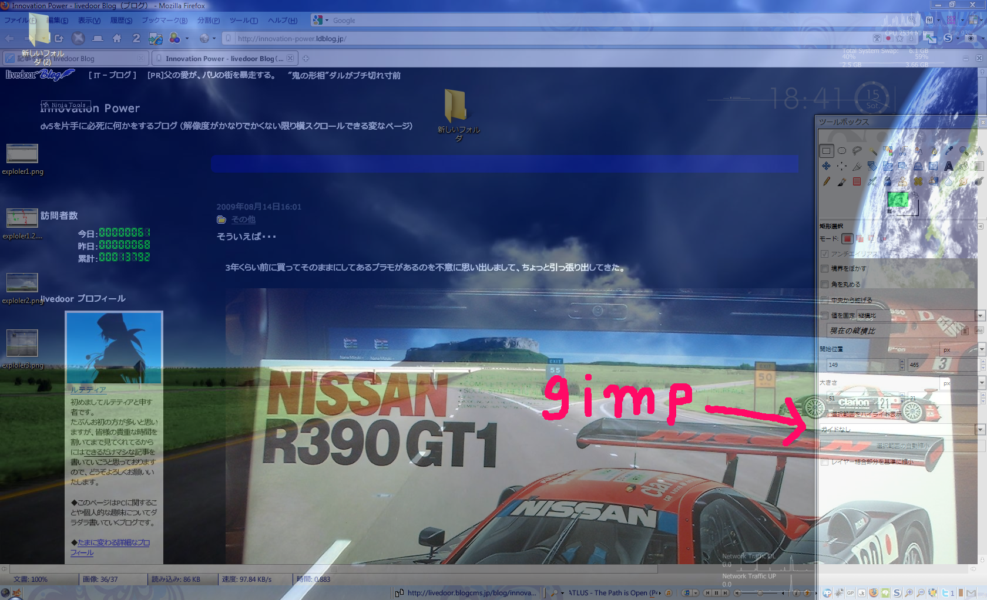Enable 角を丸める rounded corners checkbox
This screenshot has height=600, width=987.
[824, 284]
